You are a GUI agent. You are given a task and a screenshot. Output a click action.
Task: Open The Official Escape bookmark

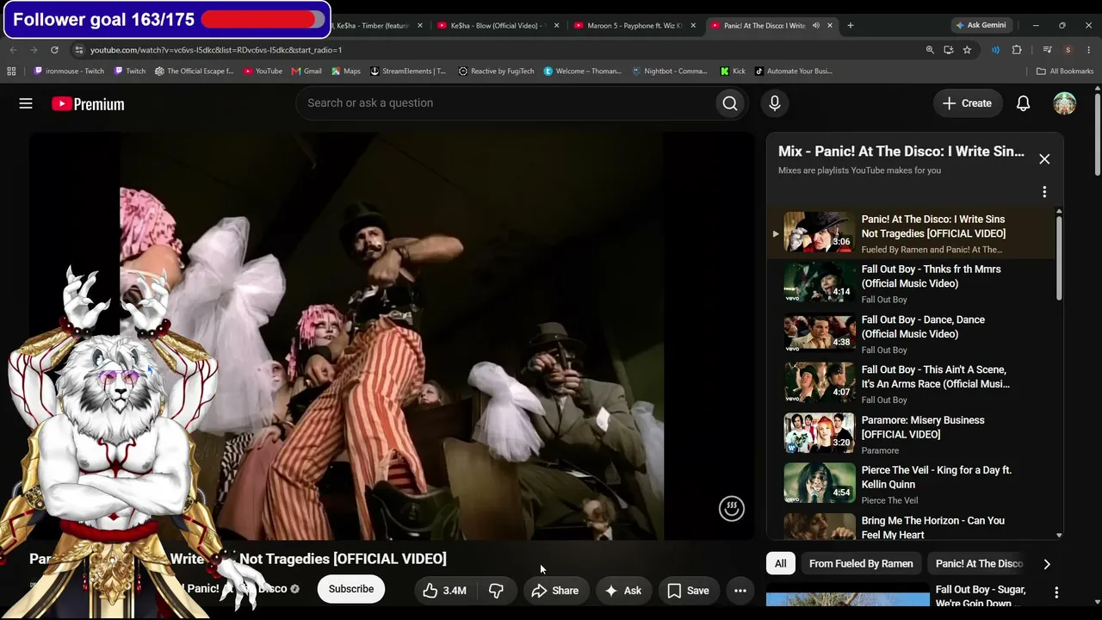tap(195, 71)
